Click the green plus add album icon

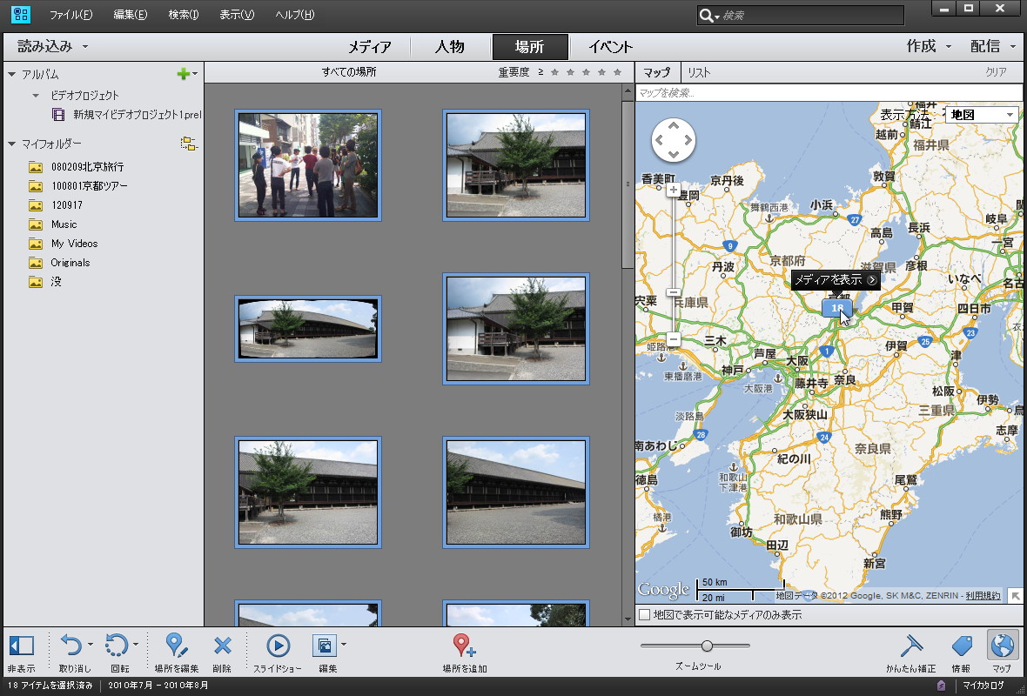[x=183, y=75]
